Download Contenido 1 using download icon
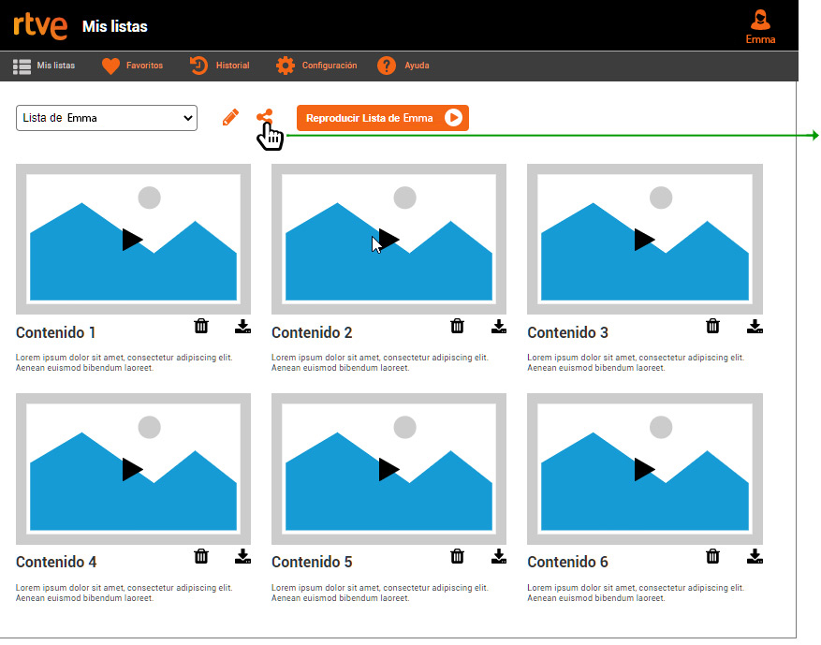The width and height of the screenshot is (821, 645). point(243,326)
